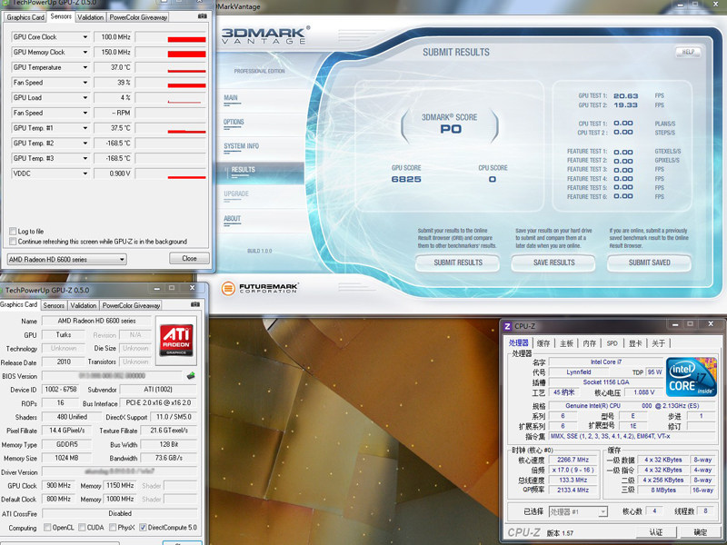Click the Save Results button
Image resolution: width=727 pixels, height=545 pixels.
click(x=553, y=263)
